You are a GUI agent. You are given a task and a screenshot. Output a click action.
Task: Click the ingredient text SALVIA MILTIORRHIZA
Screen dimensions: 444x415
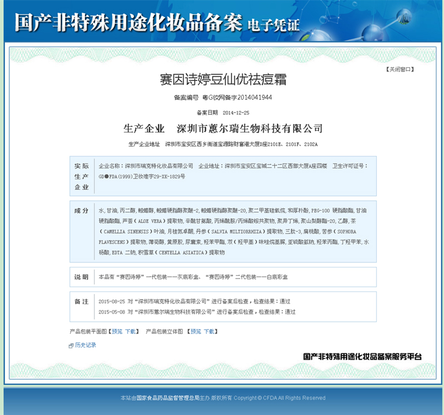tap(236, 231)
